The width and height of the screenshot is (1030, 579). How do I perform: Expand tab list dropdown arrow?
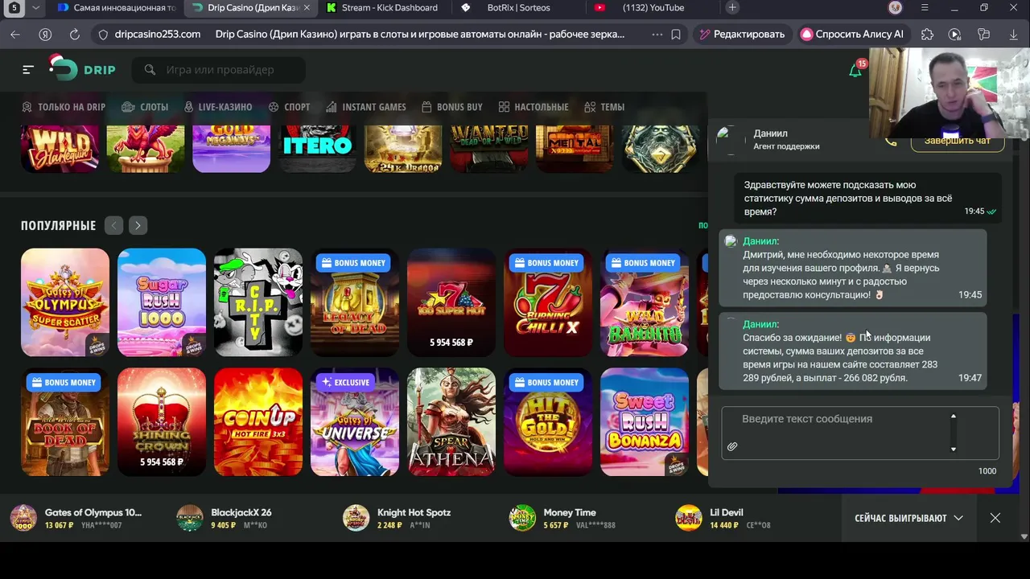point(35,7)
